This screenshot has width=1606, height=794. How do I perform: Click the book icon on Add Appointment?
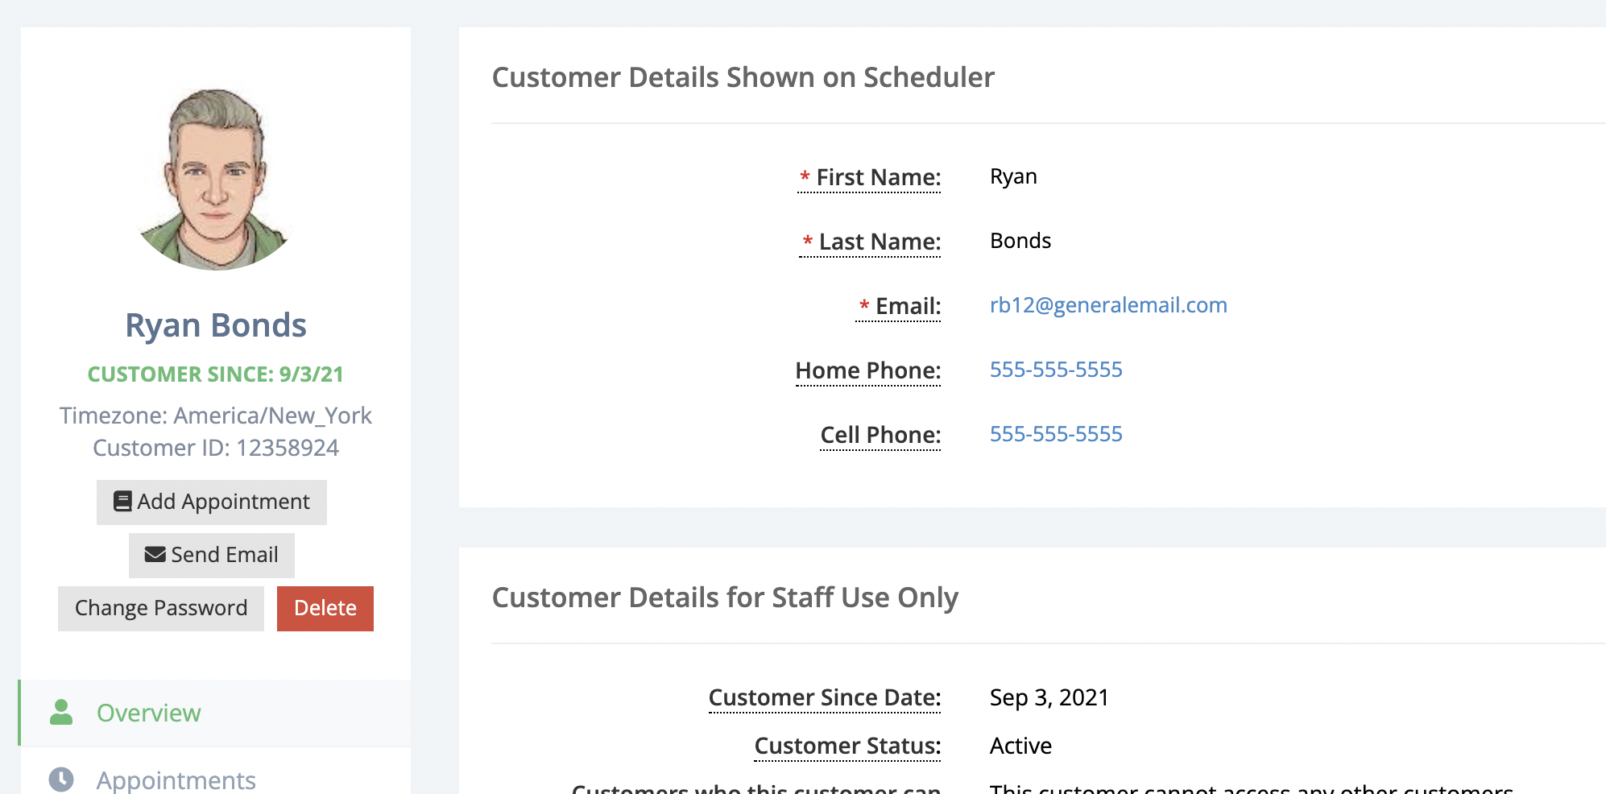click(x=122, y=502)
